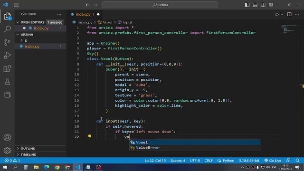The height and width of the screenshot is (171, 304).
Task: Open the Manage gear settings
Action: tap(7, 151)
